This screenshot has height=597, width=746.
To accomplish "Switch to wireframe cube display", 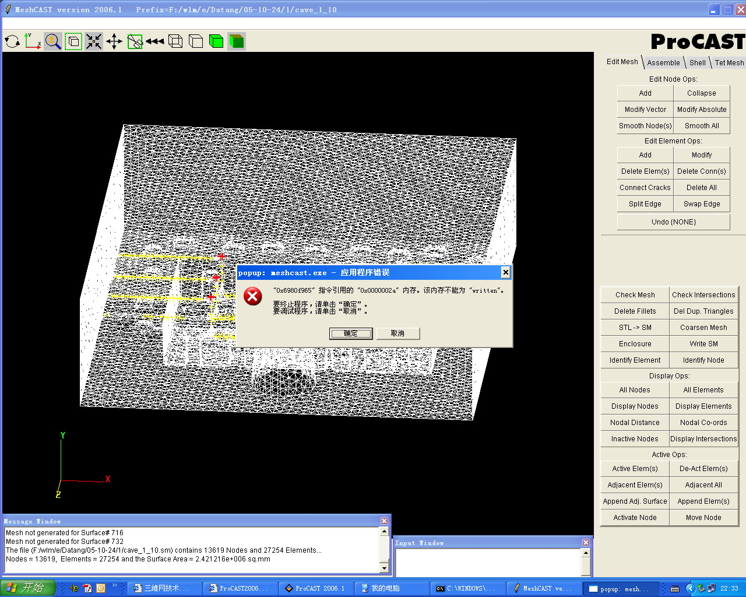I will 175,41.
